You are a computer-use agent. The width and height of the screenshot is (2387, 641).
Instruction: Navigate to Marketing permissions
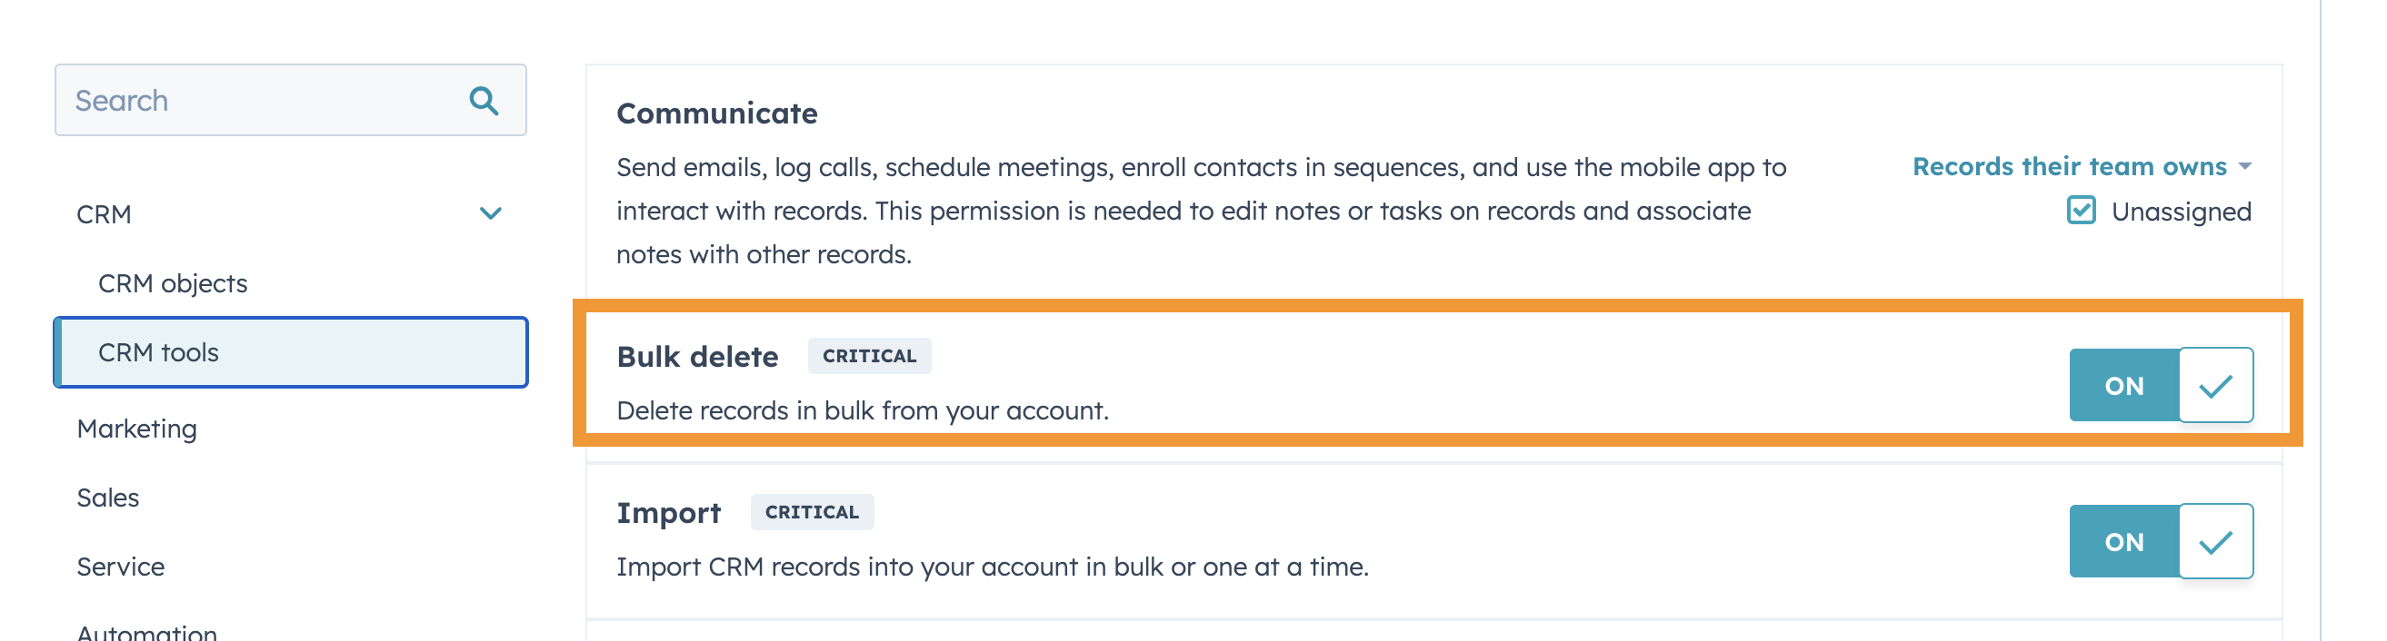coord(136,429)
